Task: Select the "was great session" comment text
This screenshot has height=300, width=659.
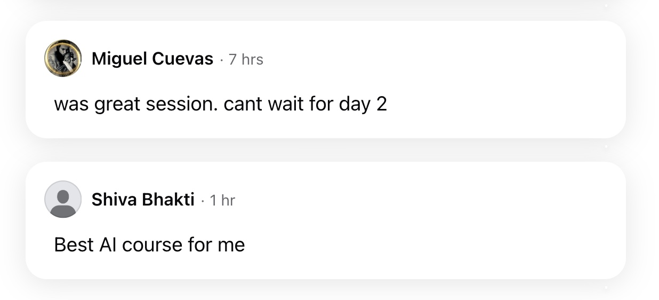Action: [220, 104]
